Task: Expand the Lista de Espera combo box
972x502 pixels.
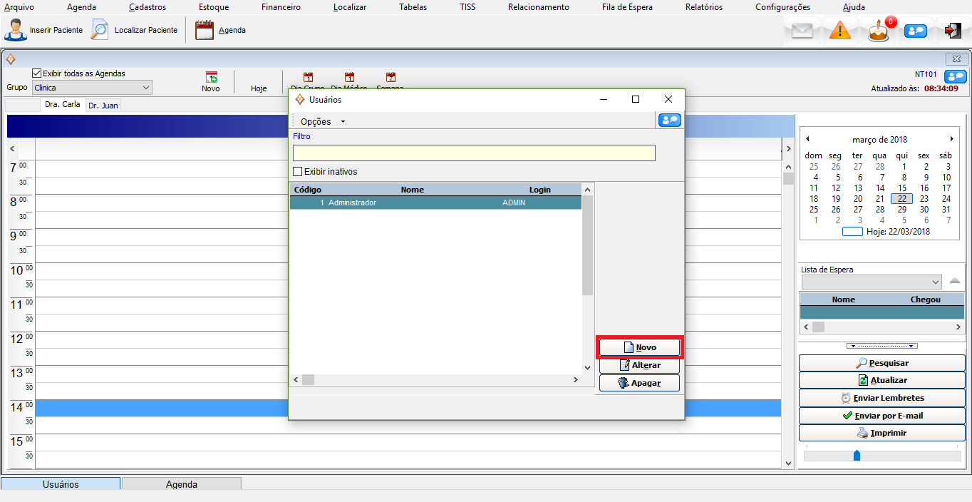Action: tap(935, 282)
